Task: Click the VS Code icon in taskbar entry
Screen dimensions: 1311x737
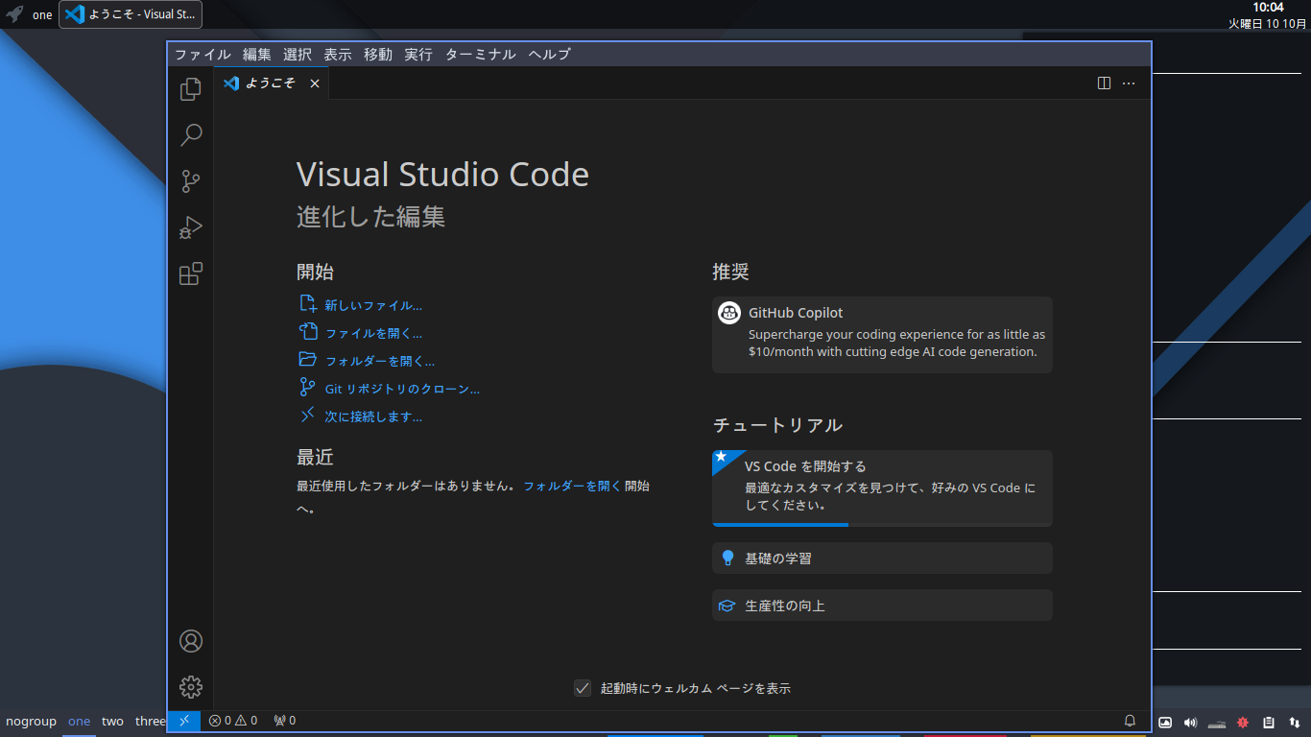Action: click(x=74, y=14)
